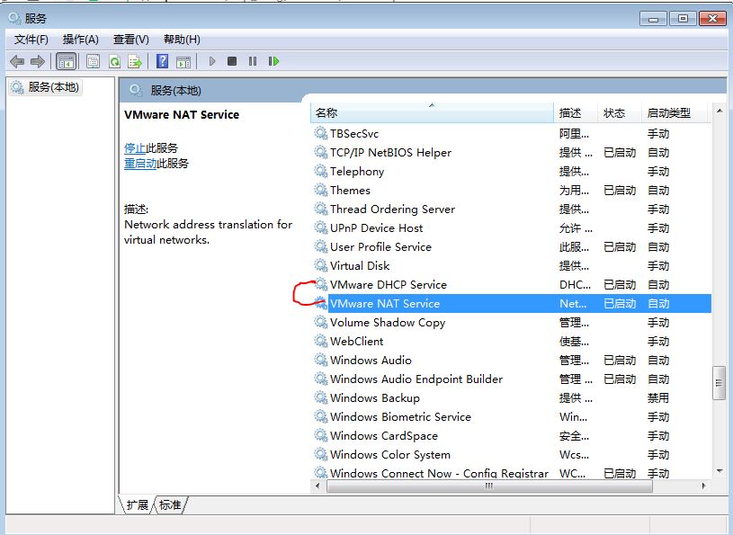Click the Restart Service icon
The width and height of the screenshot is (733, 535).
273,61
